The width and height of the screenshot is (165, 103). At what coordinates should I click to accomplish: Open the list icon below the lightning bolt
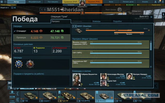pos(163,19)
